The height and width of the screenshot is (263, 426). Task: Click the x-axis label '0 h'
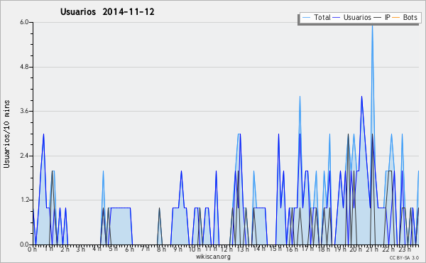click(x=33, y=249)
